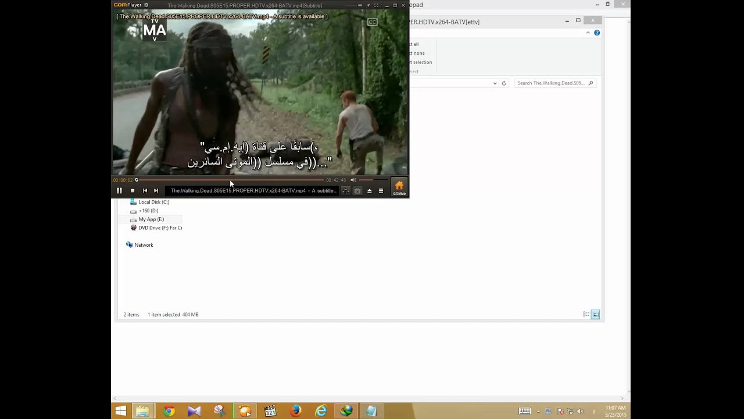Pause the video in GOM Player

click(119, 190)
